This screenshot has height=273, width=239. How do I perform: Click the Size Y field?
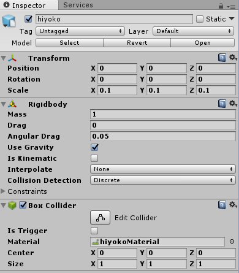coord(167,264)
